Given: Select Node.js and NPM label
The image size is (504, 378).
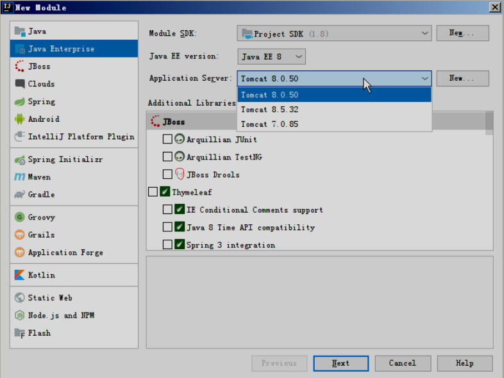Looking at the screenshot, I should (x=61, y=315).
